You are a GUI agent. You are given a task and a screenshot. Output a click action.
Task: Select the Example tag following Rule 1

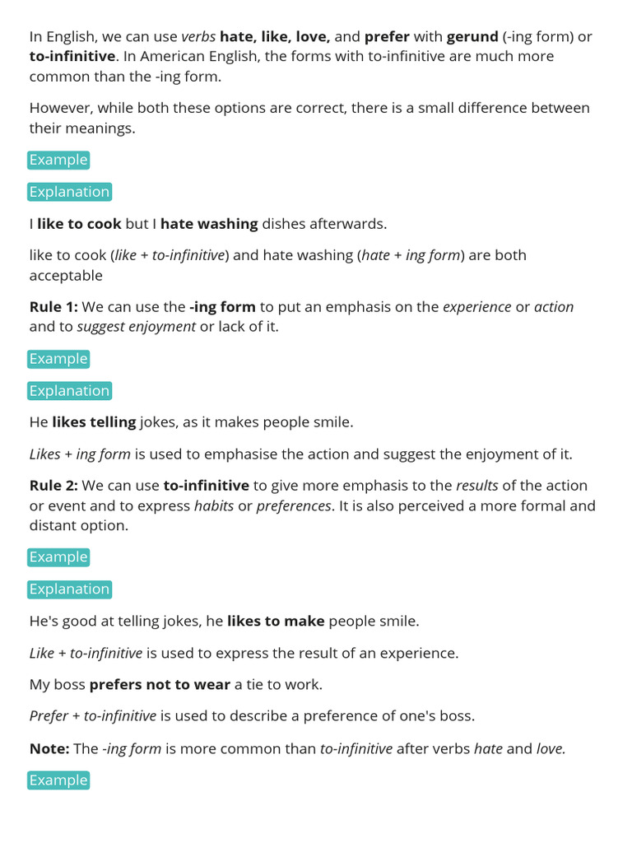tap(58, 359)
